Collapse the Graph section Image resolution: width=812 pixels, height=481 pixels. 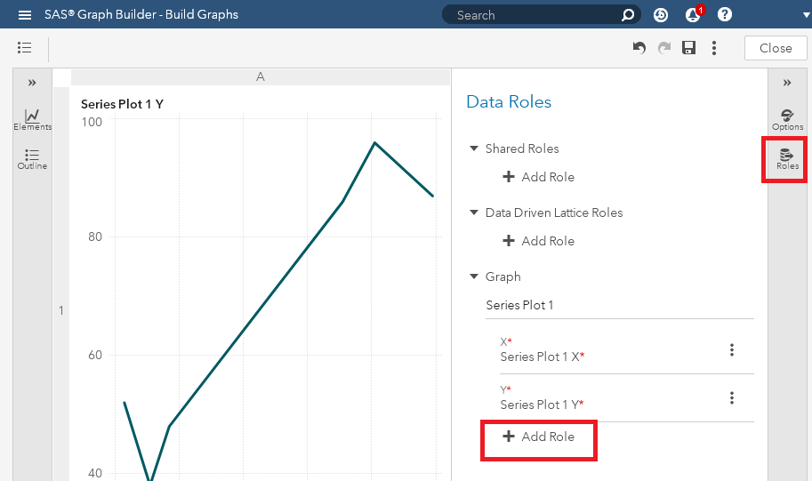point(474,277)
